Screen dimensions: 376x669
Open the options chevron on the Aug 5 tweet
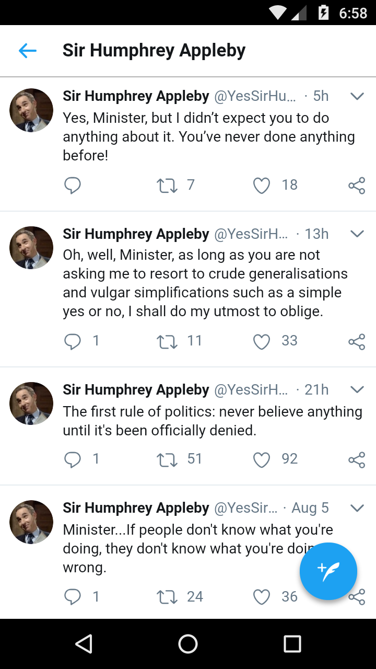click(357, 508)
